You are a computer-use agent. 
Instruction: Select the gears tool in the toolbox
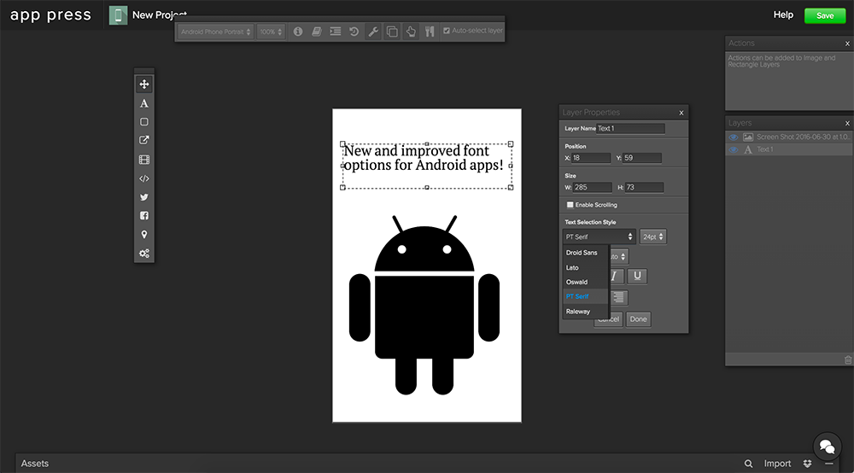click(x=143, y=254)
